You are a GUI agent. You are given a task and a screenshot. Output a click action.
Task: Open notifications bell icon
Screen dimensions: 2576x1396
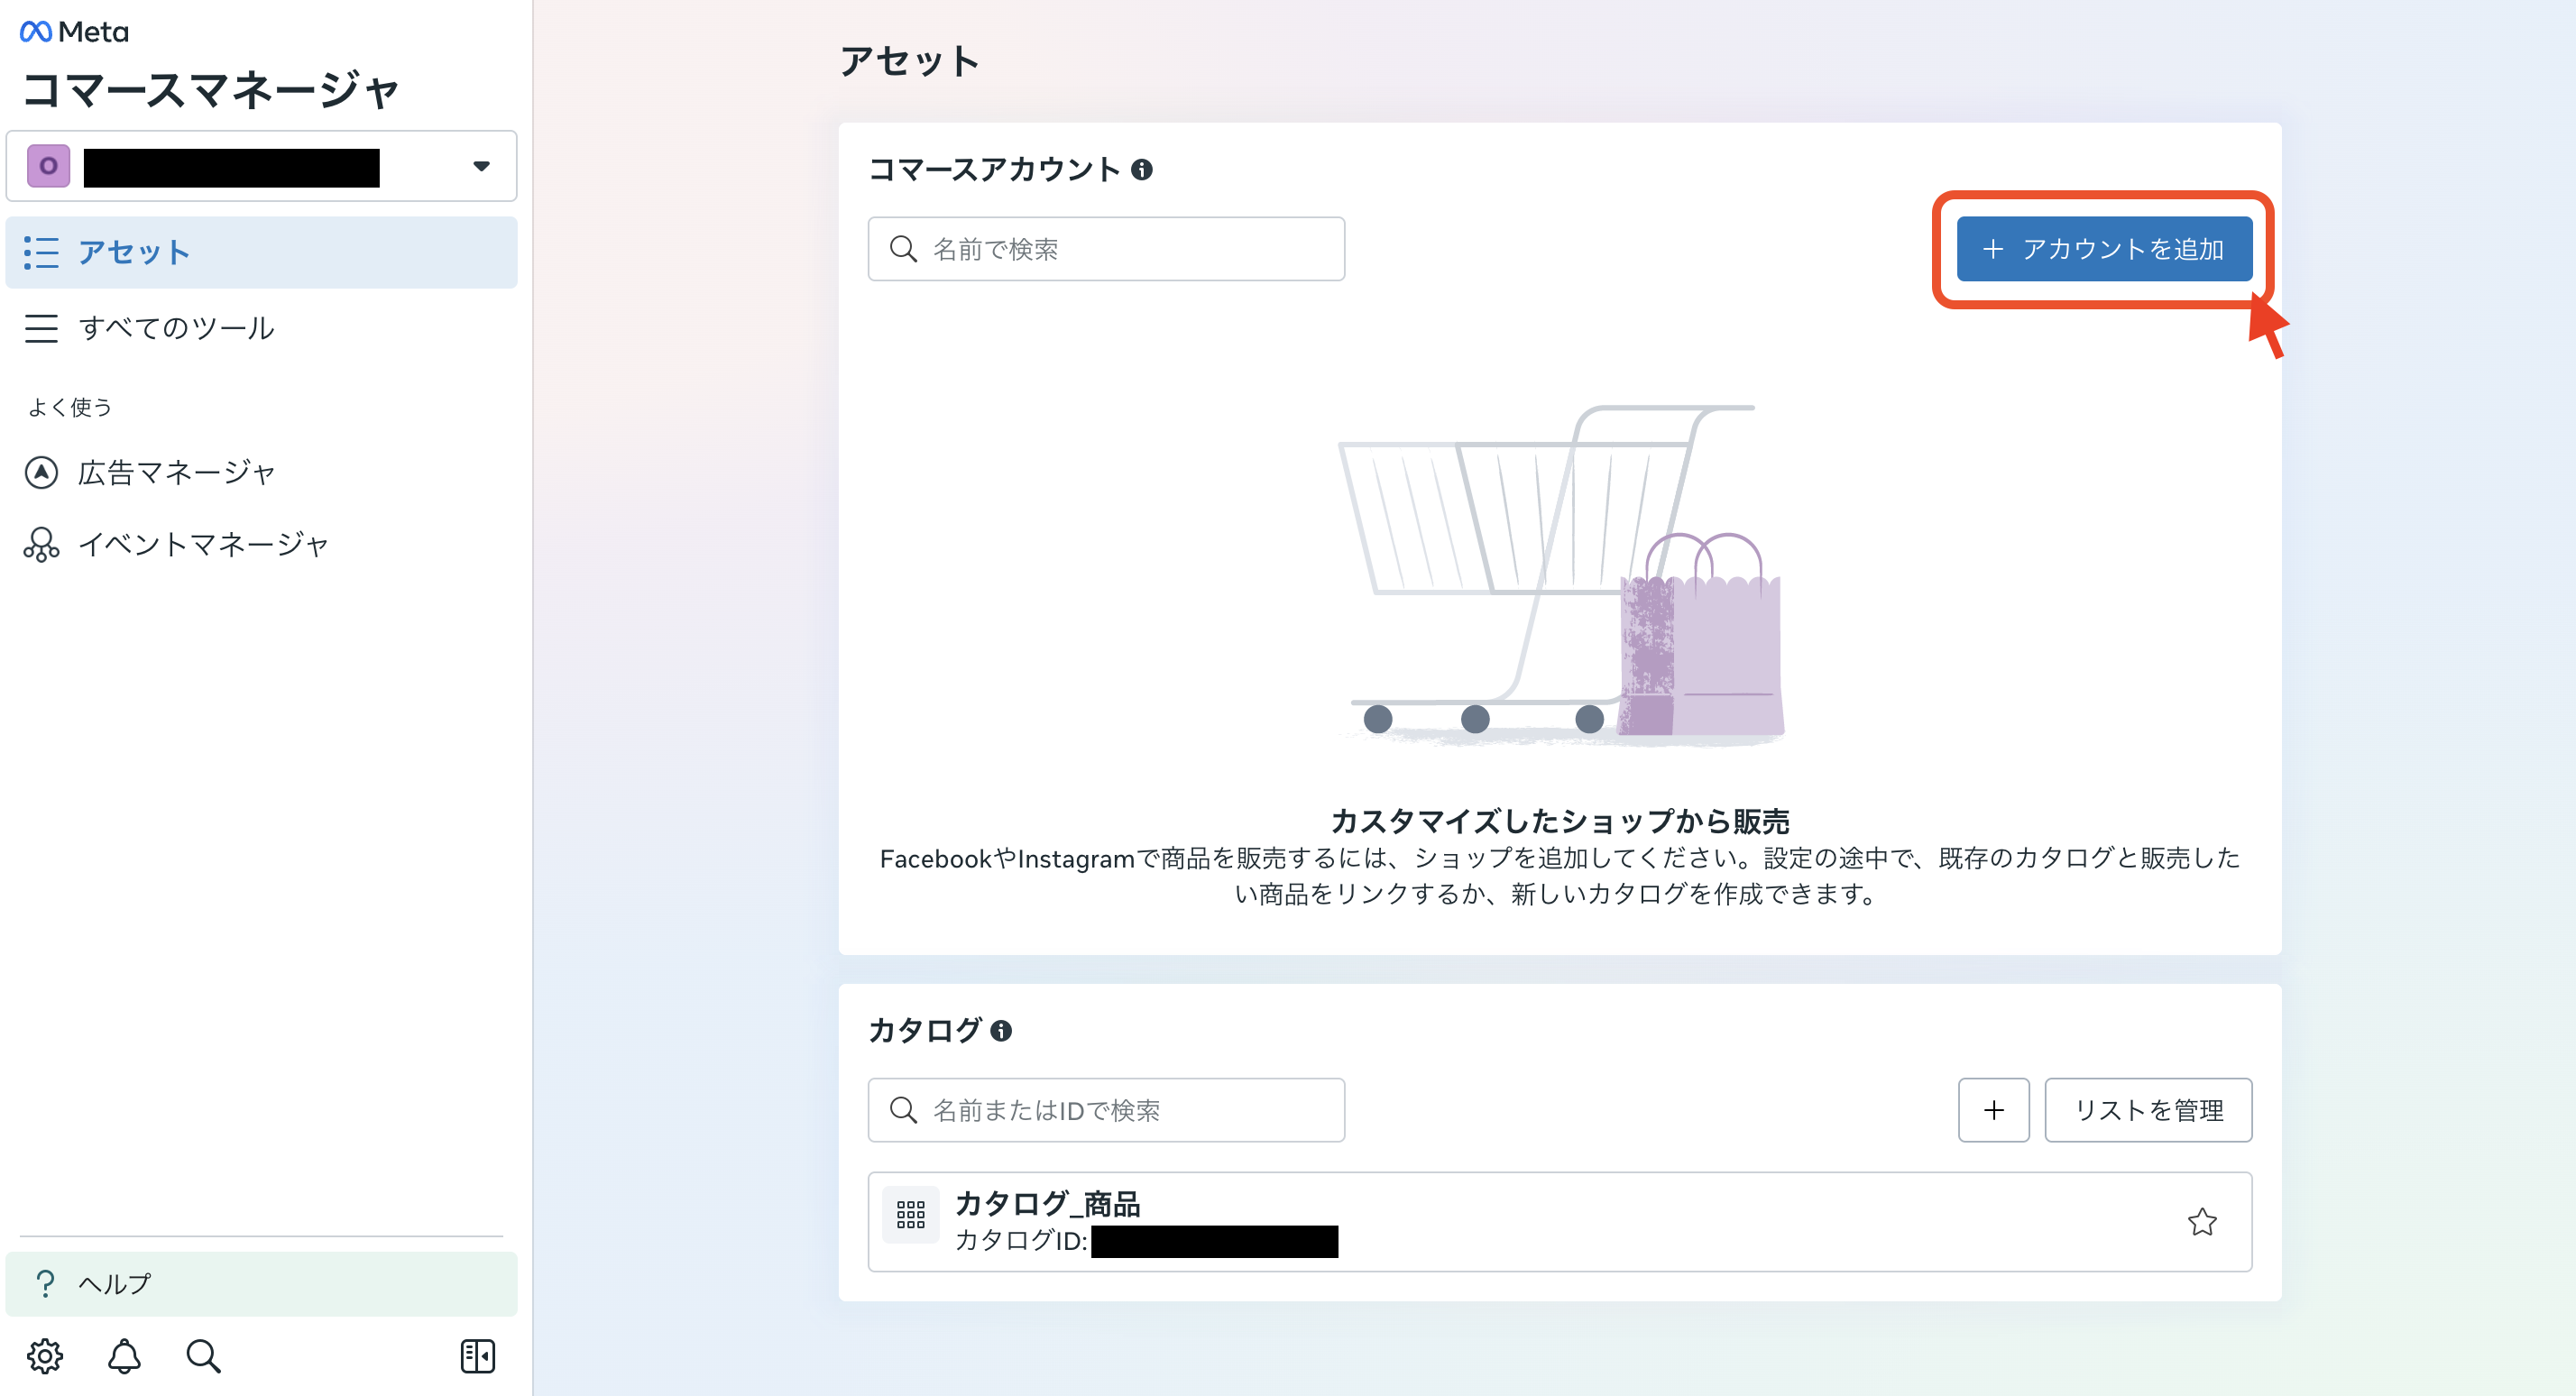(124, 1355)
